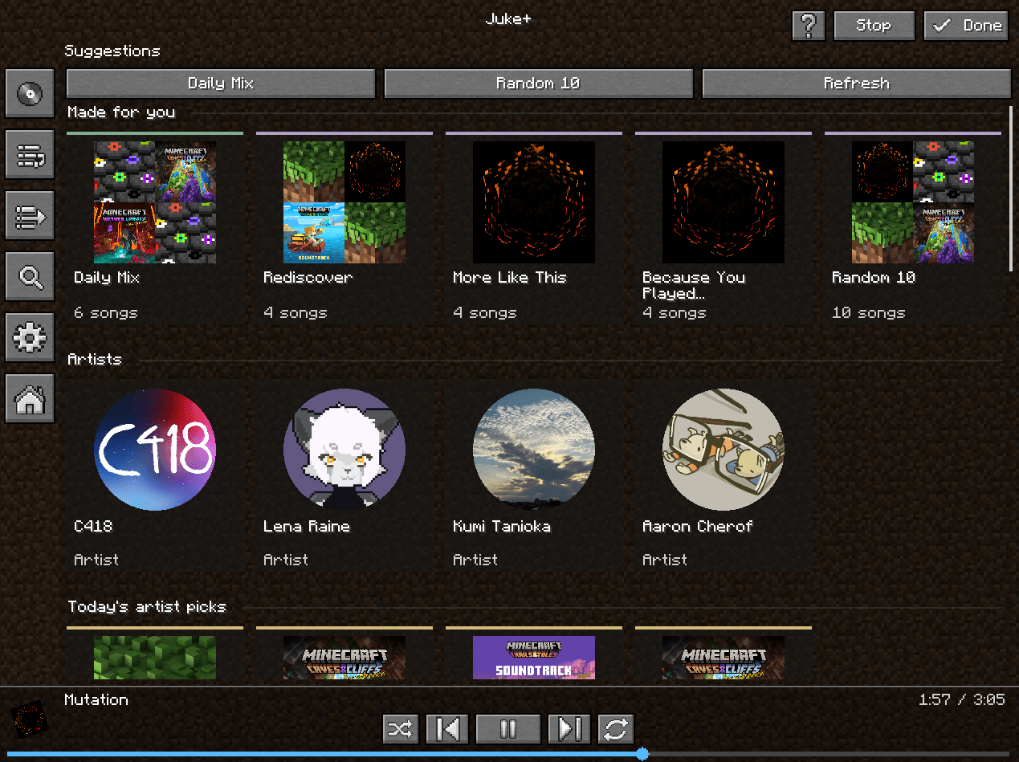Viewport: 1019px width, 762px height.
Task: Click the '6 songs' label
Action: (x=106, y=313)
